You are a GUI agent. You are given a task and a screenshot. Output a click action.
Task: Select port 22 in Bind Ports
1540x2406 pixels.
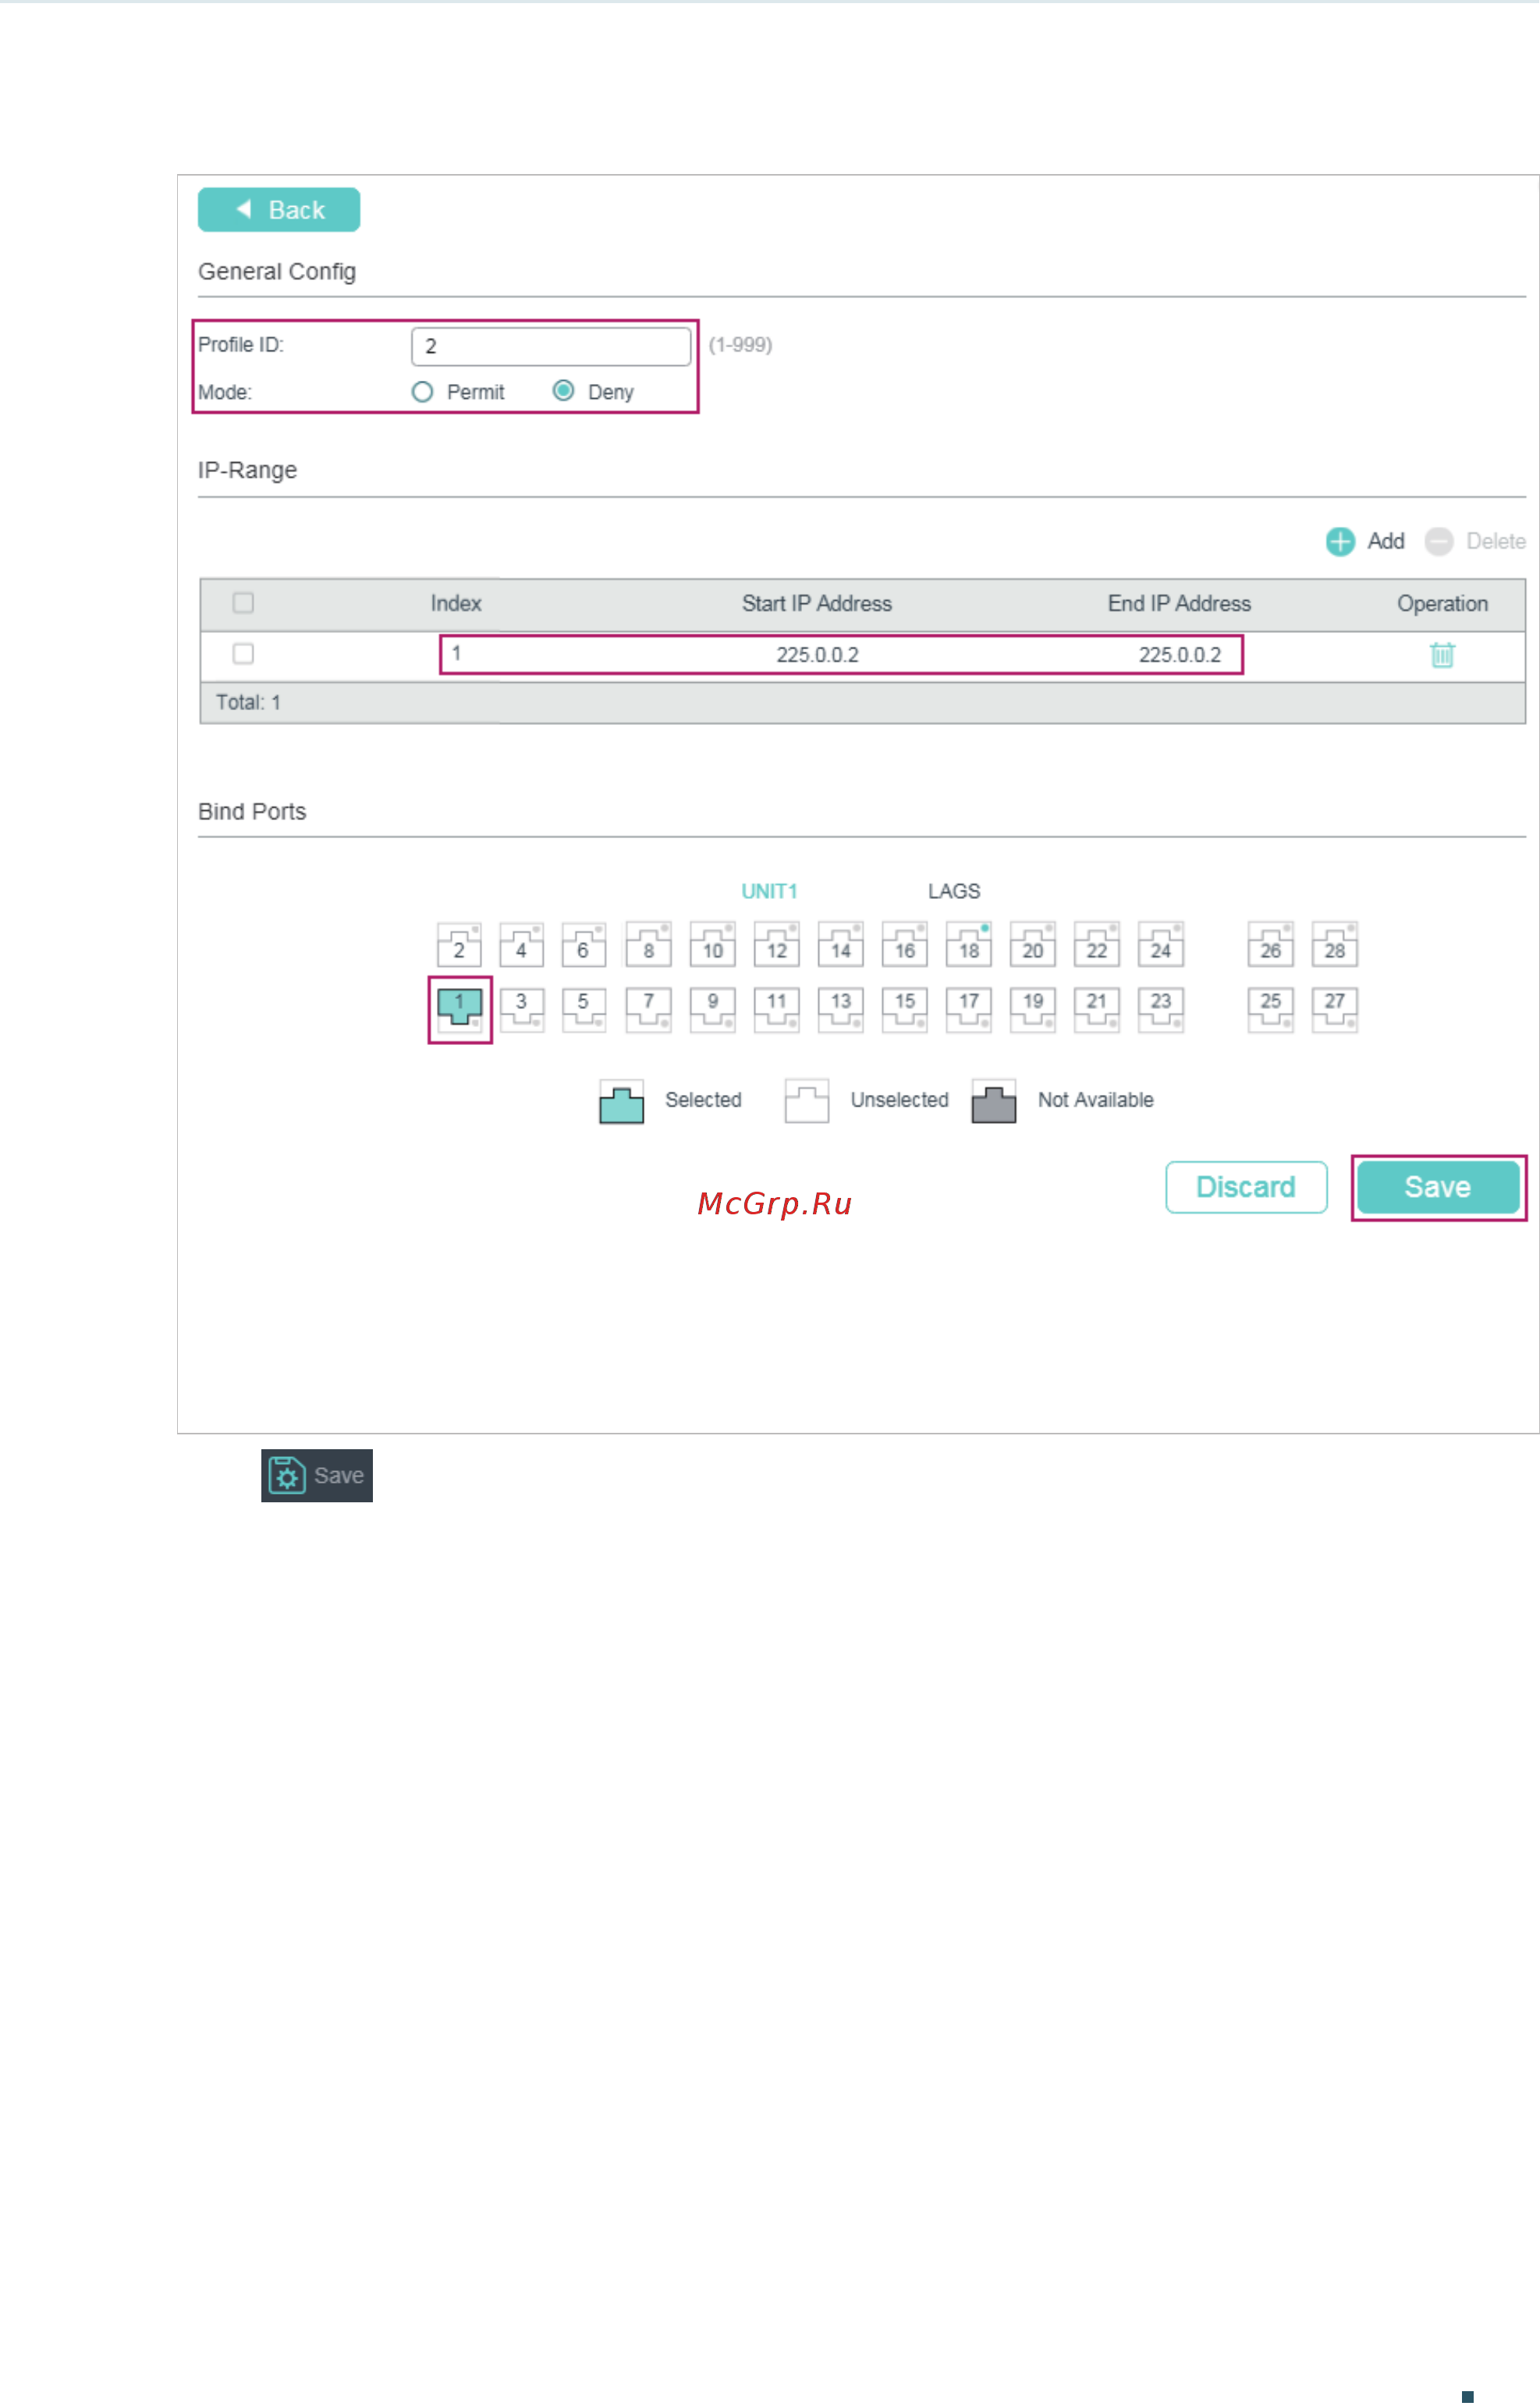pyautogui.click(x=1097, y=945)
